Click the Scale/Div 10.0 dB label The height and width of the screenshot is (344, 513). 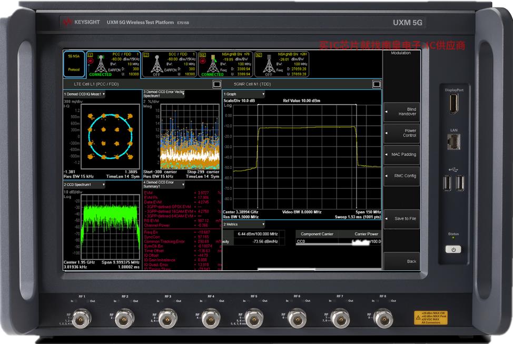(x=239, y=101)
